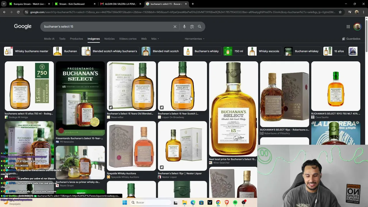The width and height of the screenshot is (368, 207).
Task: Select the Todo search tab
Action: pyautogui.click(x=62, y=39)
